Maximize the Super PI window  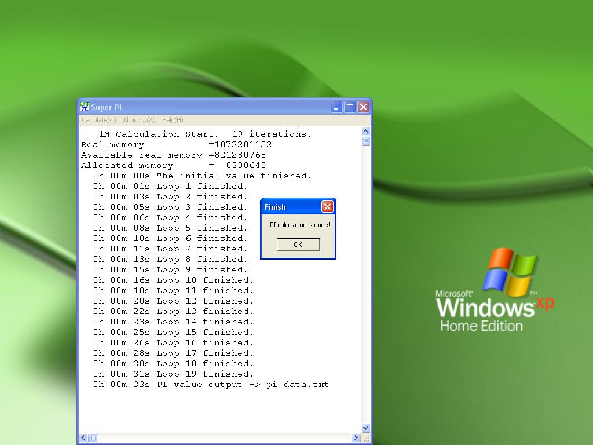(x=350, y=107)
